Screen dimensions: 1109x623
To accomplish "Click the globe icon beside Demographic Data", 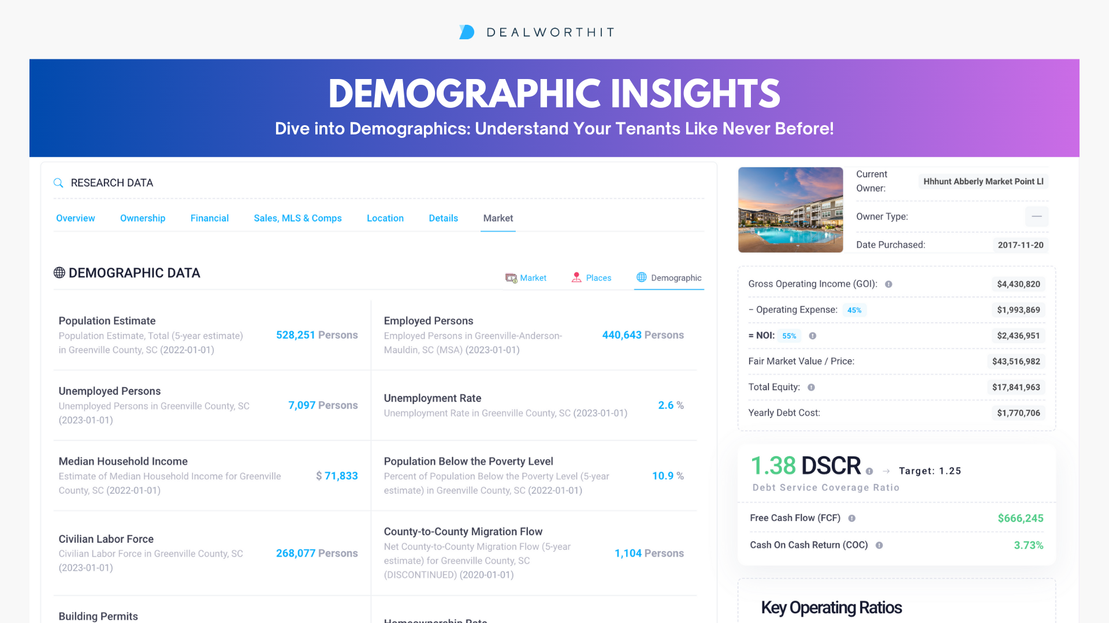I will tap(59, 273).
